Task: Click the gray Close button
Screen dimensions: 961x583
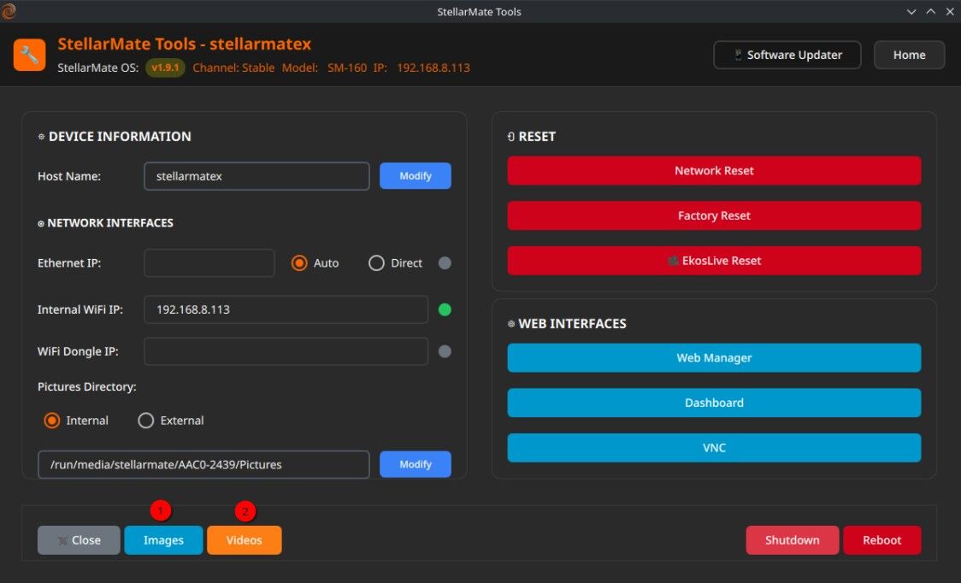Action: 79,540
